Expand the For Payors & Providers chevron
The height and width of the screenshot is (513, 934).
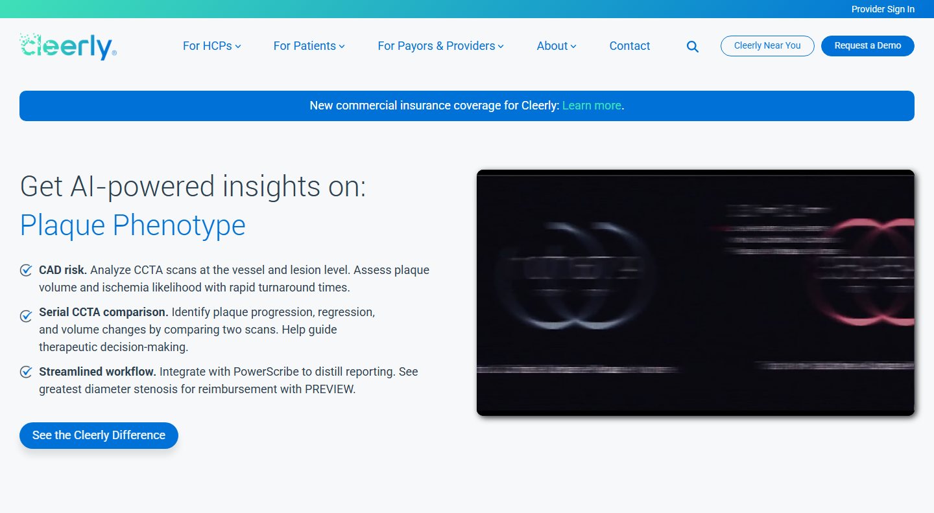pos(501,47)
